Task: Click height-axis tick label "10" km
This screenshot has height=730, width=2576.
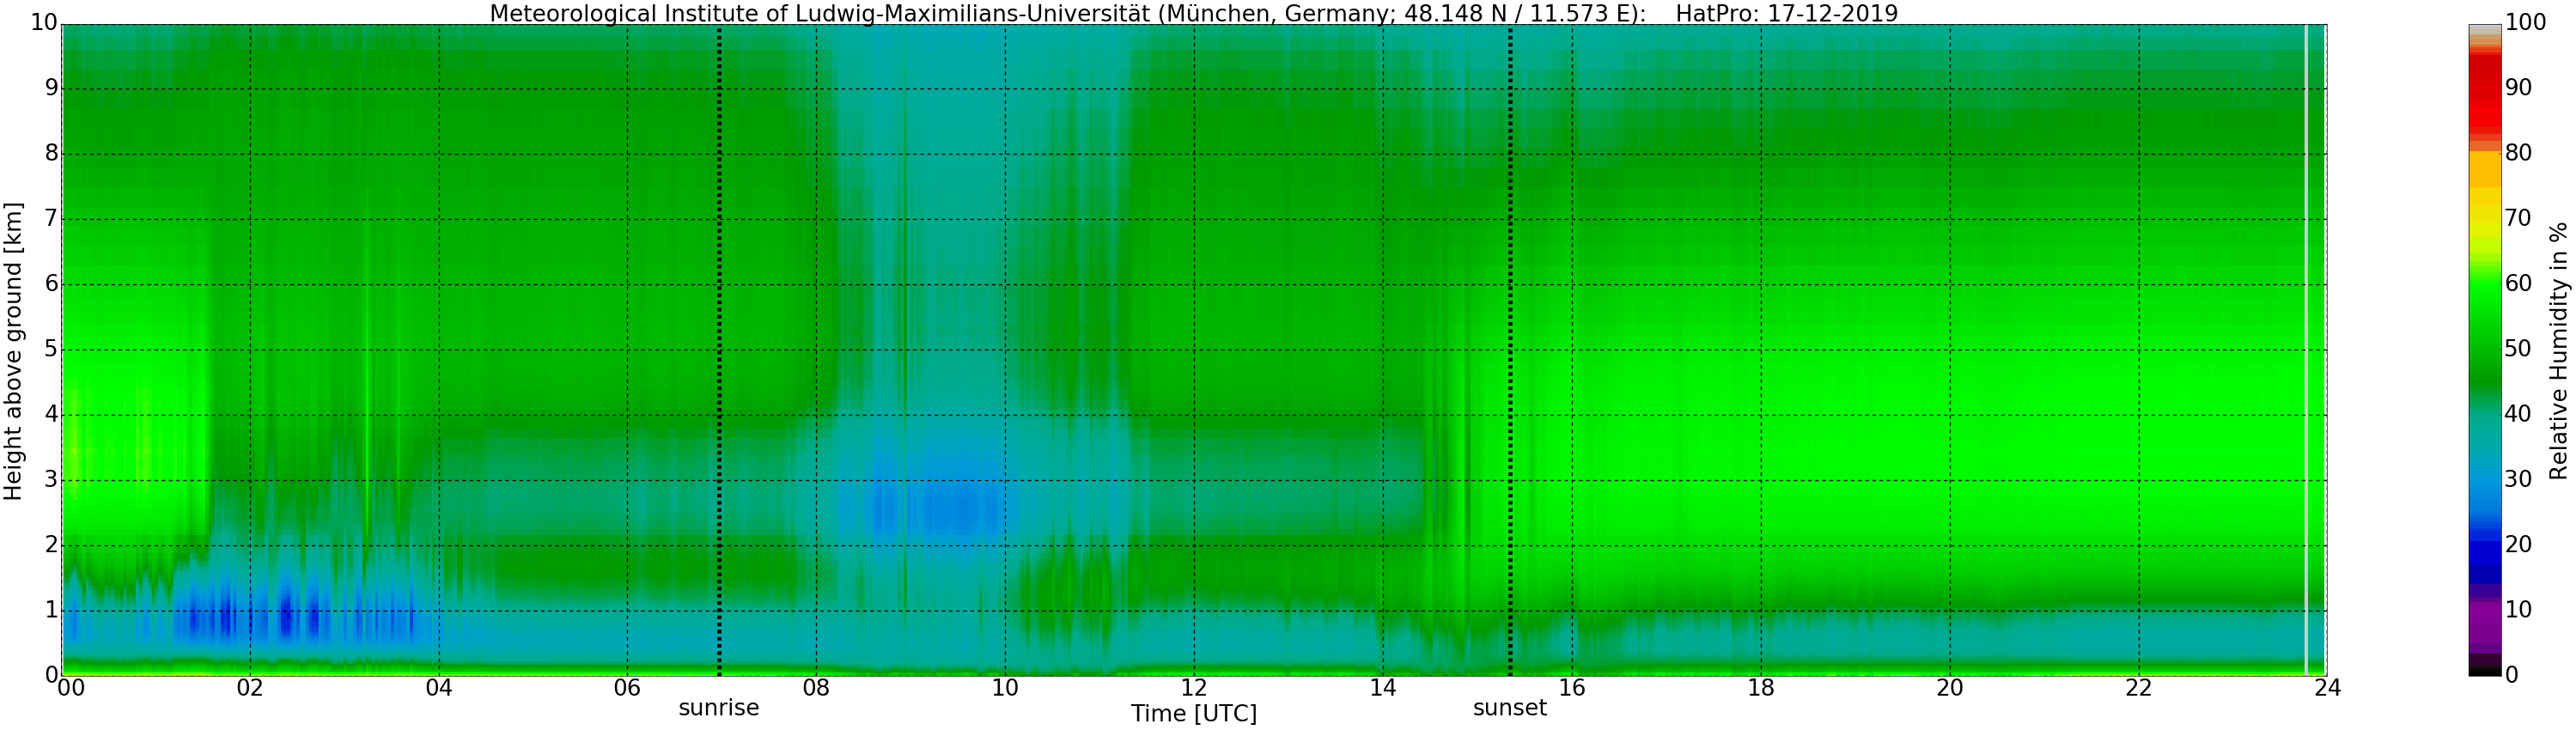Action: [x=44, y=24]
